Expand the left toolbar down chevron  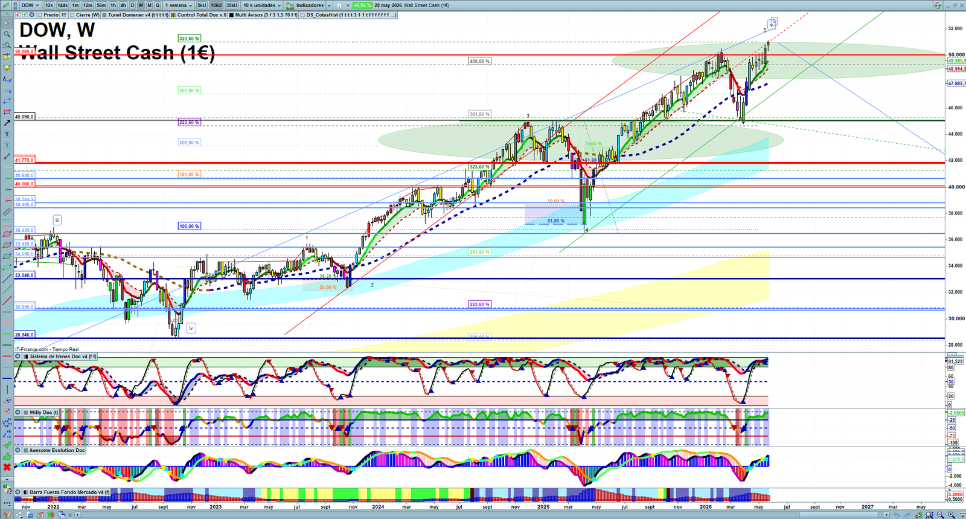[7, 479]
